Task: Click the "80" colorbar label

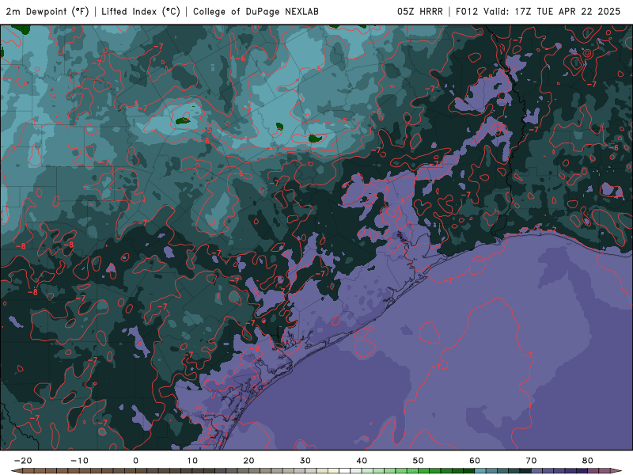Action: (588, 461)
